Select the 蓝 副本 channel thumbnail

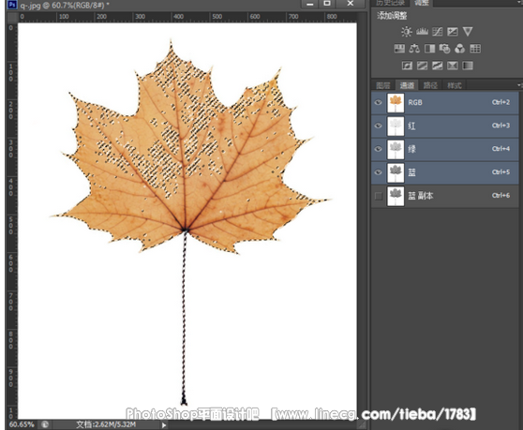pos(396,196)
